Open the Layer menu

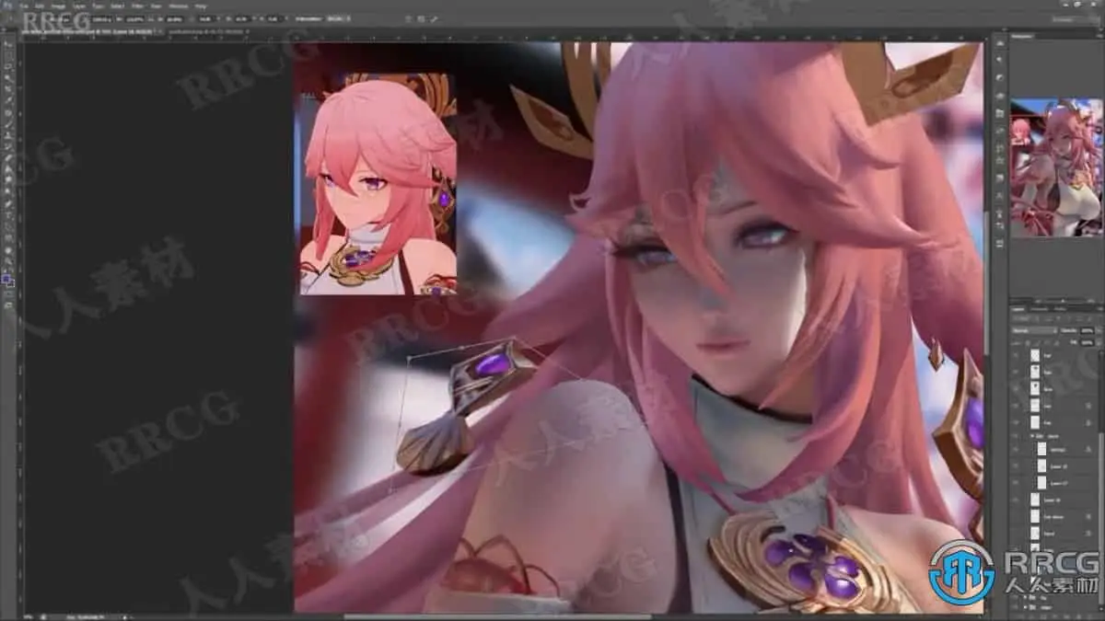click(x=80, y=6)
